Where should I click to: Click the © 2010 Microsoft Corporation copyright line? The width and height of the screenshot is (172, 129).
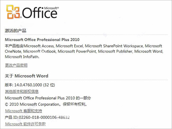pos(46,104)
